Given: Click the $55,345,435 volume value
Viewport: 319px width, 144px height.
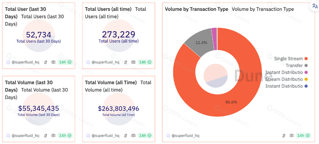Looking at the screenshot, I should tap(39, 108).
